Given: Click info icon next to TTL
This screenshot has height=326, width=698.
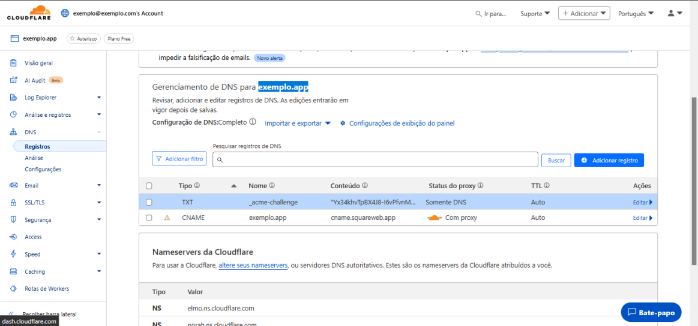Looking at the screenshot, I should 546,185.
